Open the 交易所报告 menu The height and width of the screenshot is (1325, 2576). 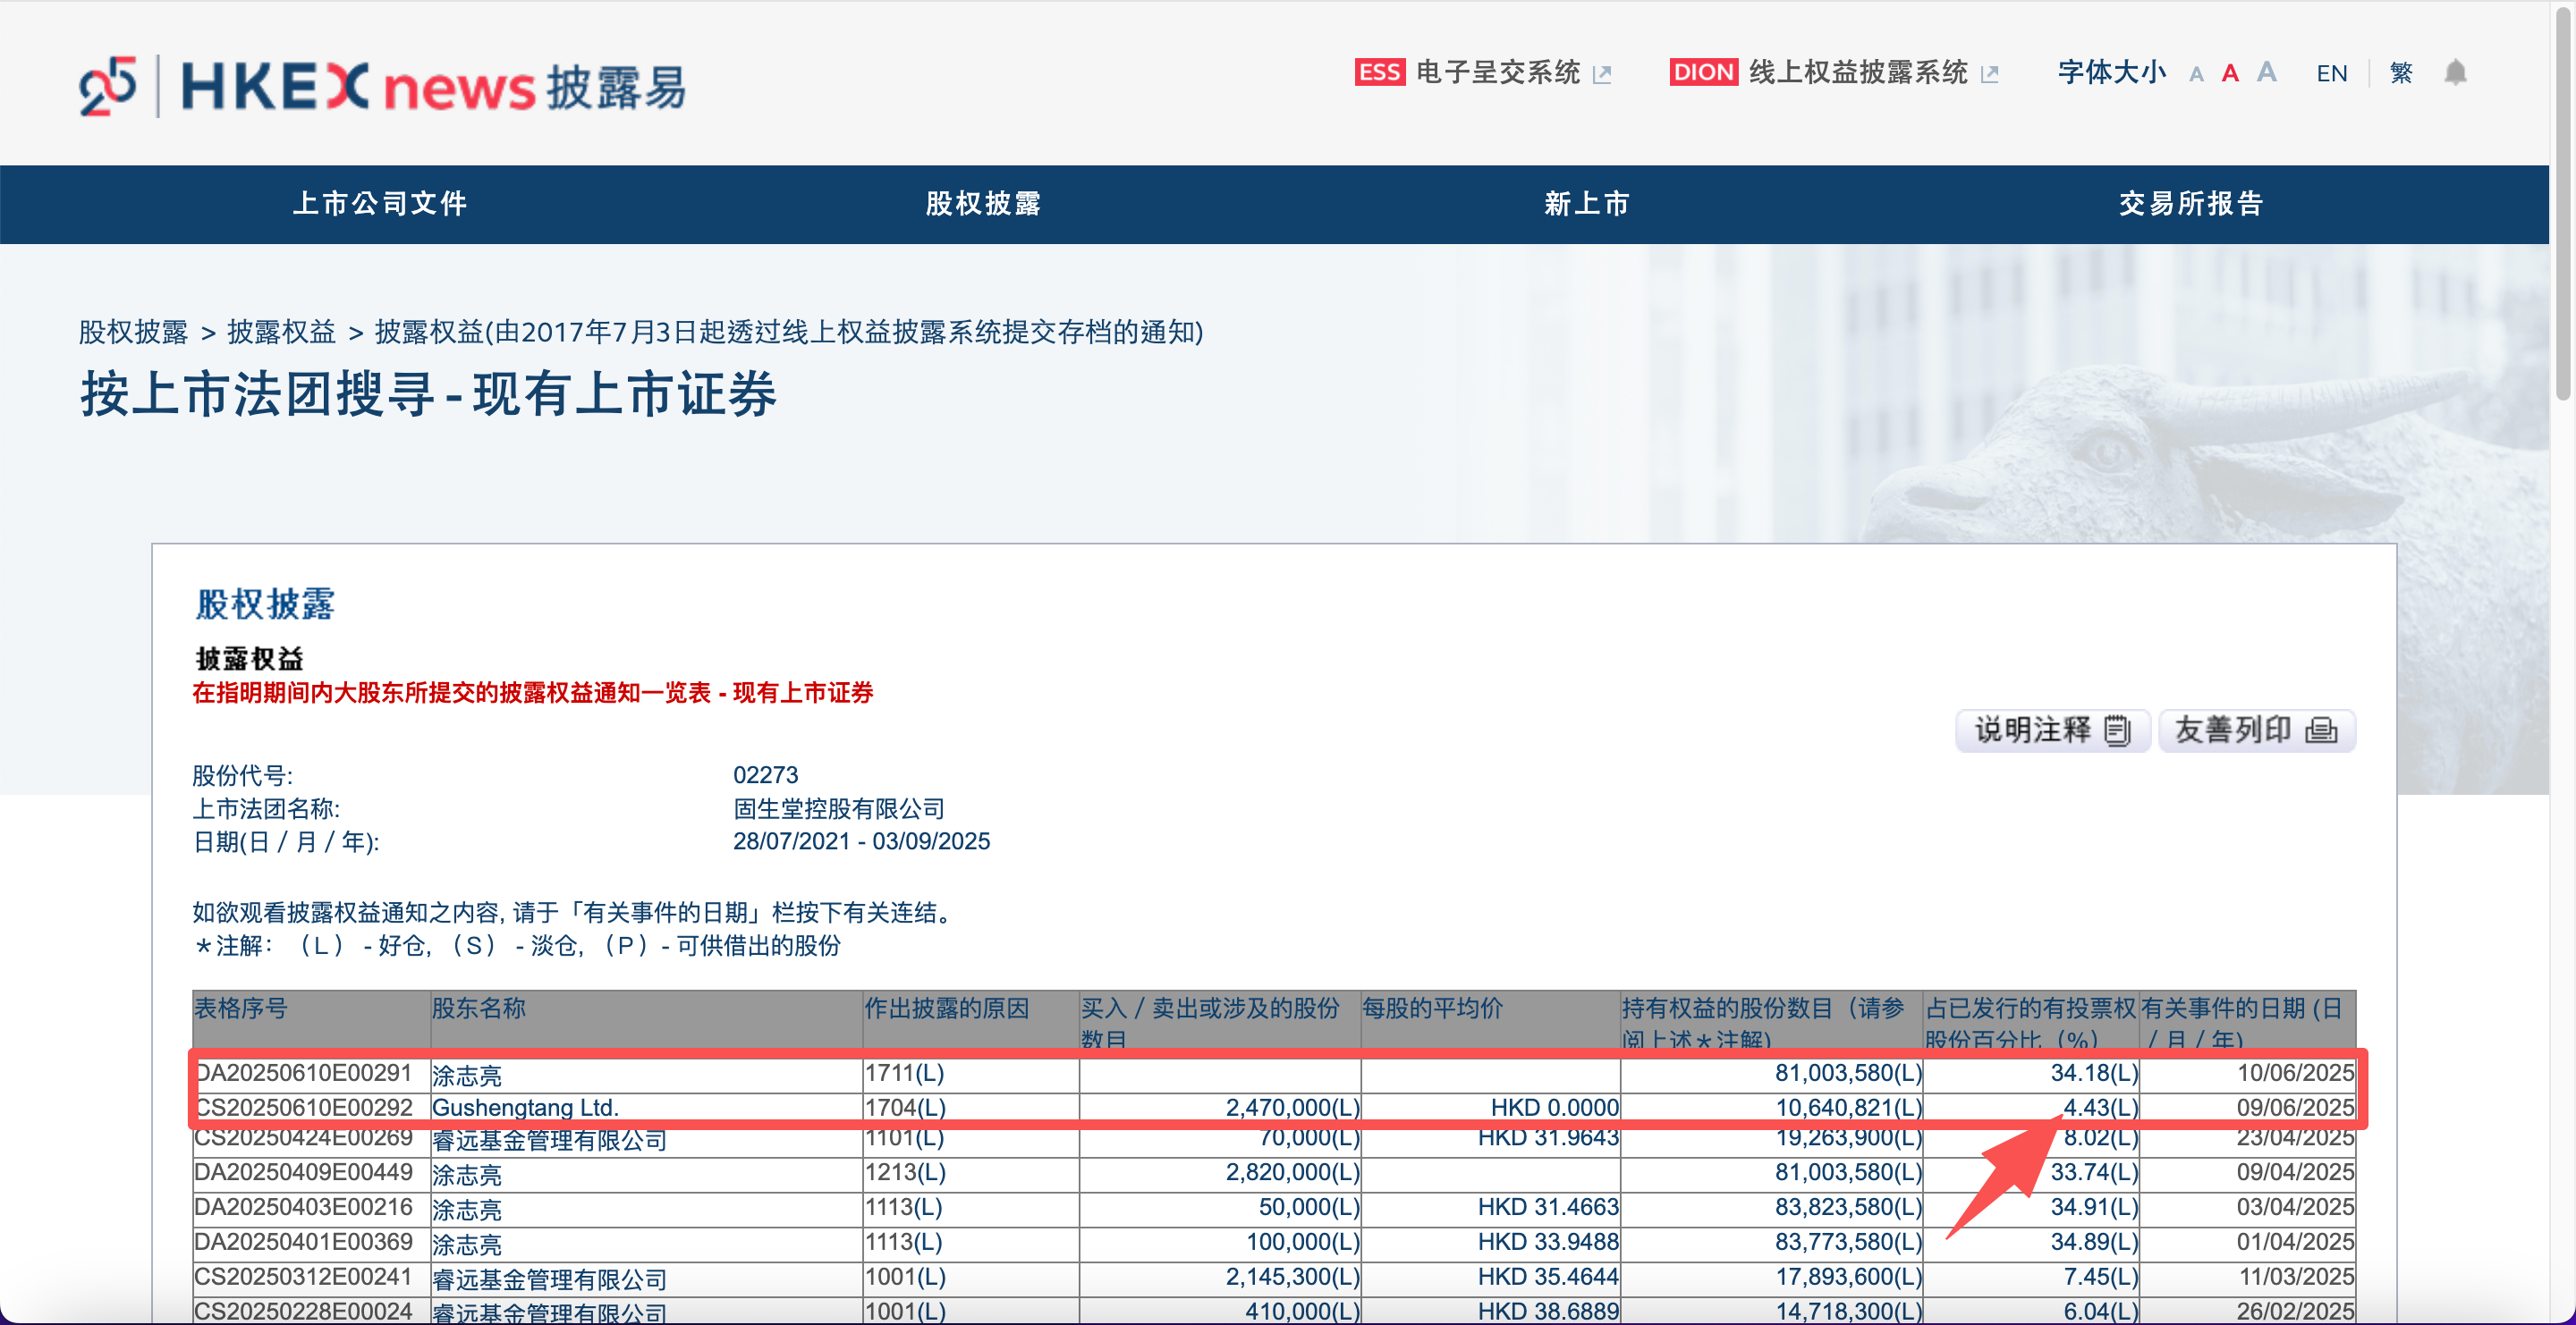2191,204
